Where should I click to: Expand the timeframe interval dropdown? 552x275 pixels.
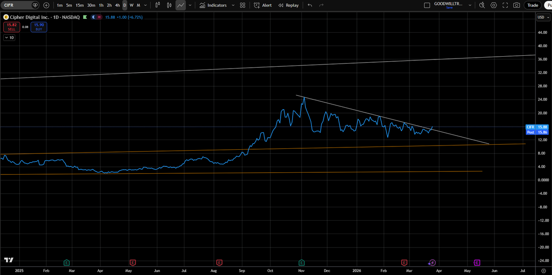click(x=146, y=5)
